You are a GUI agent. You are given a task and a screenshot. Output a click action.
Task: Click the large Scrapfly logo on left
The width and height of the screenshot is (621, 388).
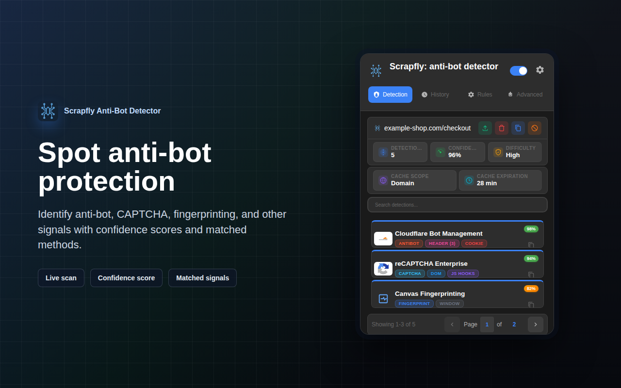point(48,111)
